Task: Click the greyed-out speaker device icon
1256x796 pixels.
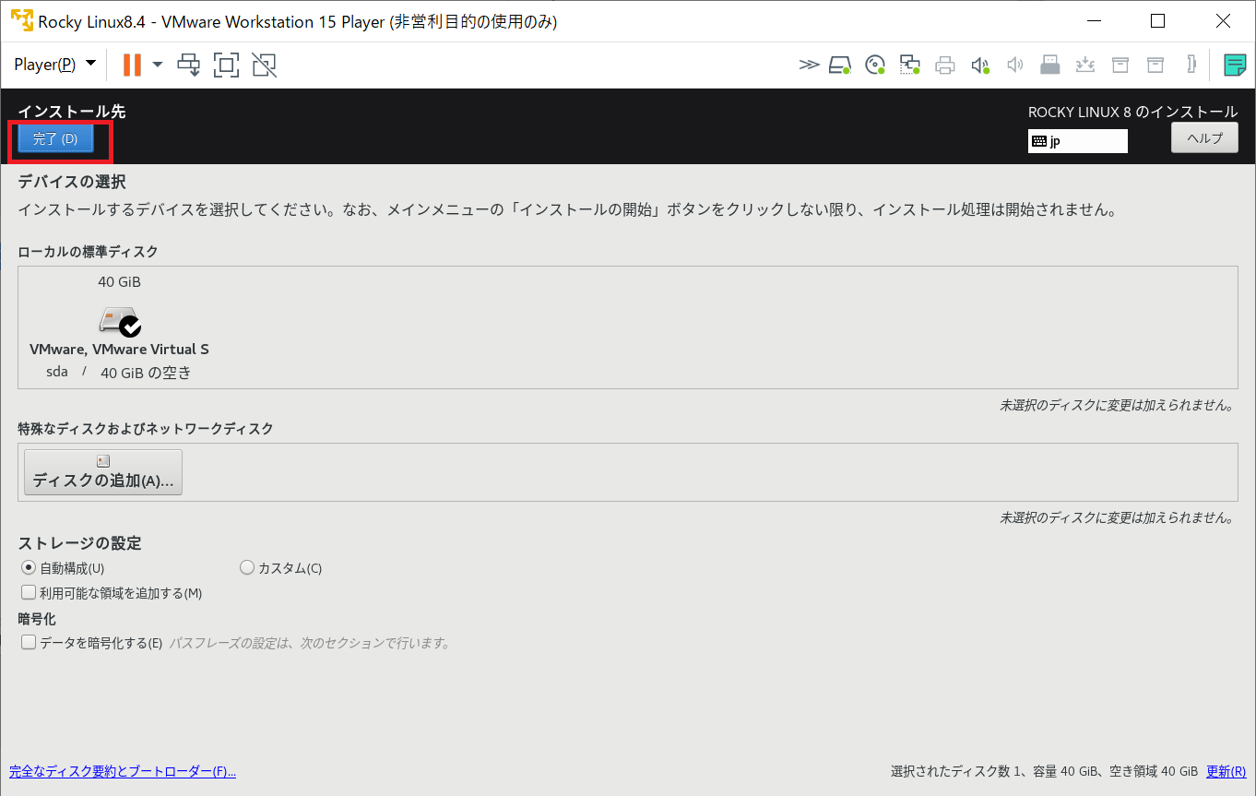Action: tap(1015, 65)
